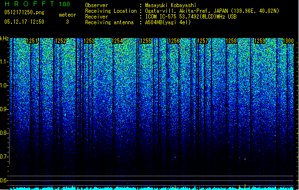Click the 1254 time marker
299x190 pixels.
[117, 41]
